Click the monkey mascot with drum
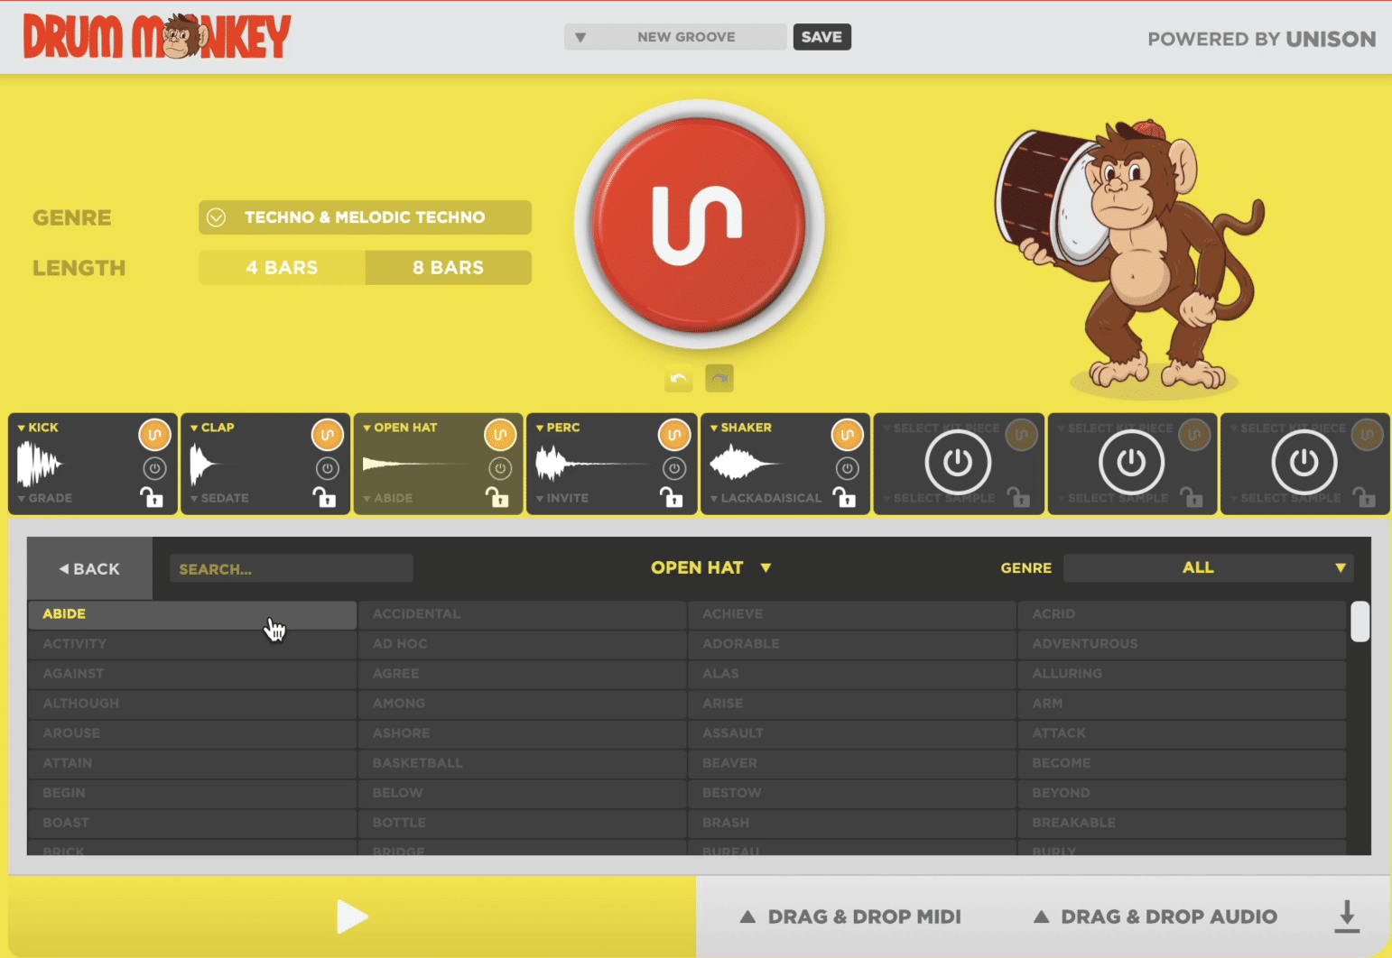Image resolution: width=1392 pixels, height=958 pixels. pyautogui.click(x=1130, y=257)
